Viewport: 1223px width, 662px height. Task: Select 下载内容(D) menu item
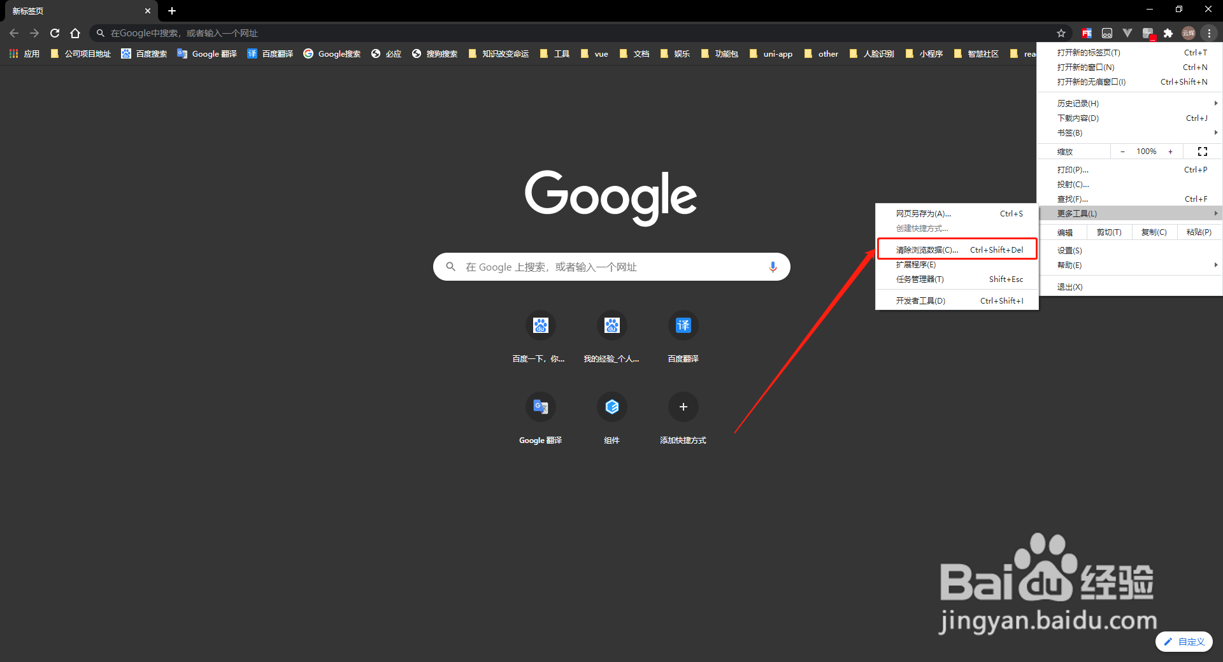[x=1130, y=118]
